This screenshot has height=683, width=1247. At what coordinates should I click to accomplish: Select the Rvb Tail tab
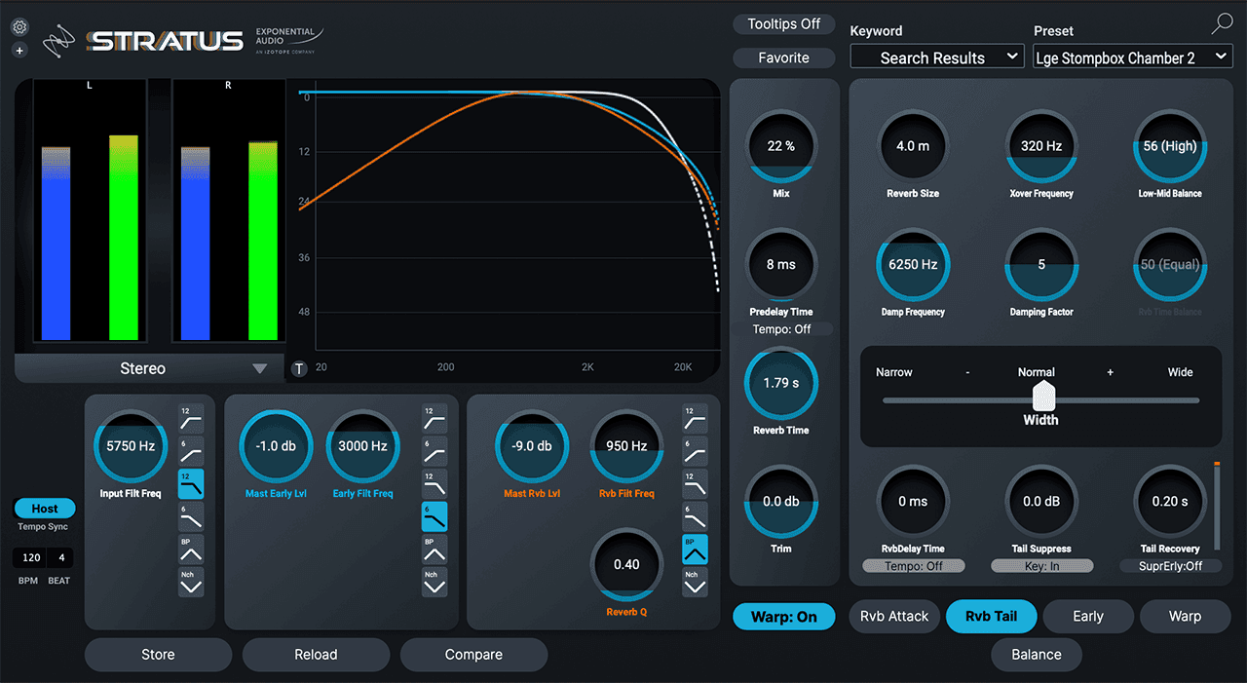(991, 617)
